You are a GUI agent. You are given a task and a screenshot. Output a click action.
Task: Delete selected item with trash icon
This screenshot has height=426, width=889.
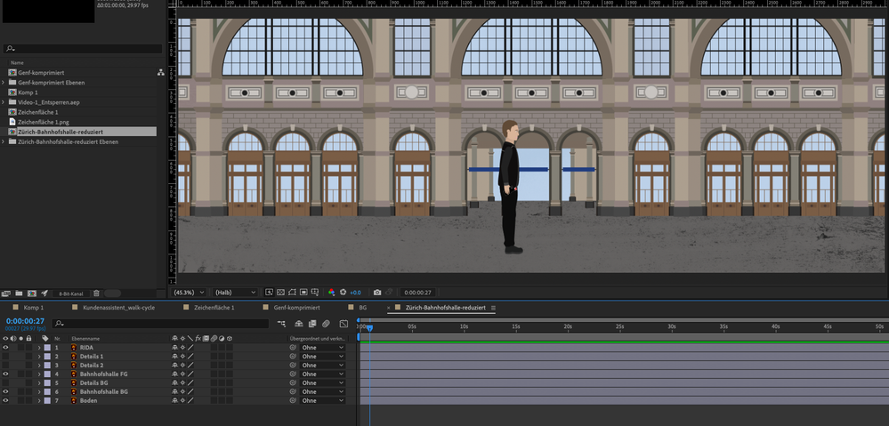[x=96, y=293]
